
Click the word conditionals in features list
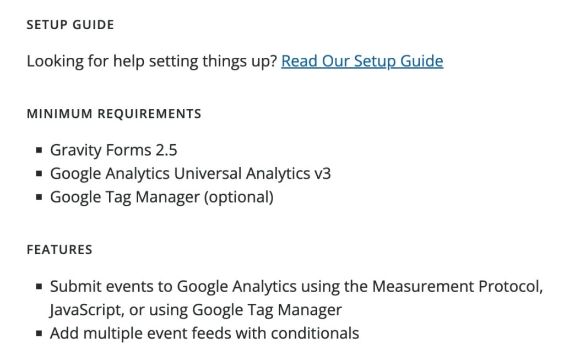[x=315, y=333]
